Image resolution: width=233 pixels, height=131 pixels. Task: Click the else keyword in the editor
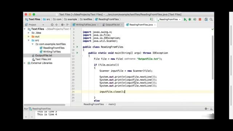[97, 101]
